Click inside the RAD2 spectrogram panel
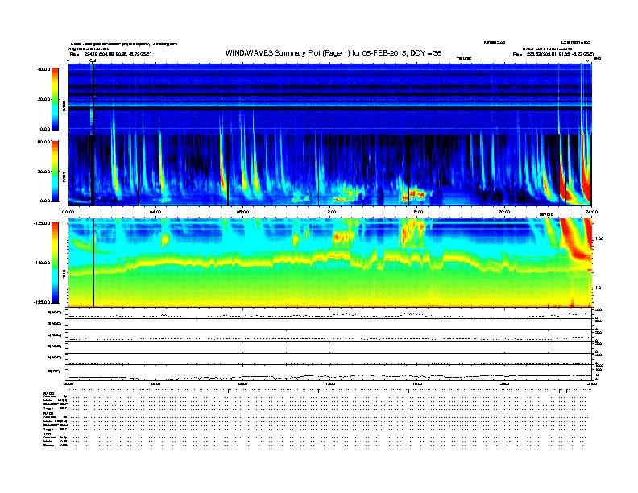This screenshot has width=638, height=493. click(329, 99)
